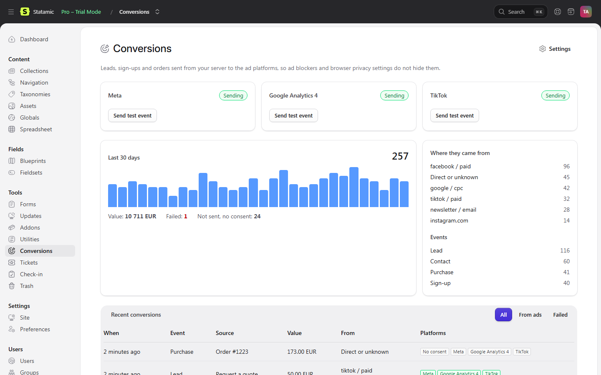This screenshot has height=375, width=601.
Task: Open the TA user avatar menu
Action: point(586,12)
